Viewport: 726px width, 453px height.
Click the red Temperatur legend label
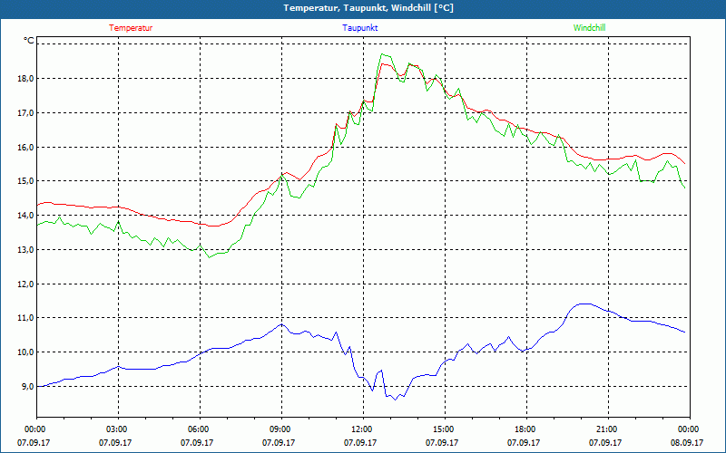(131, 27)
